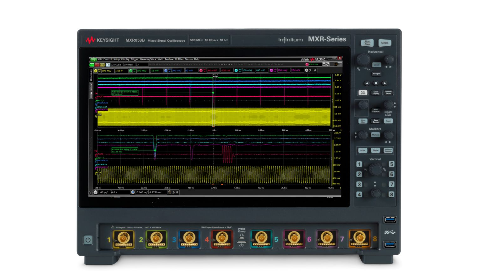Image resolution: width=483 pixels, height=271 pixels.
Task: Click the red Stop button in the toolbar
Action: tap(97, 65)
